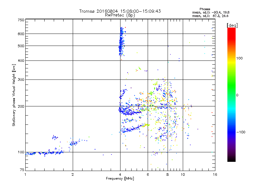
Task: Click the y-axis tick label '100'
Action: coord(21,152)
